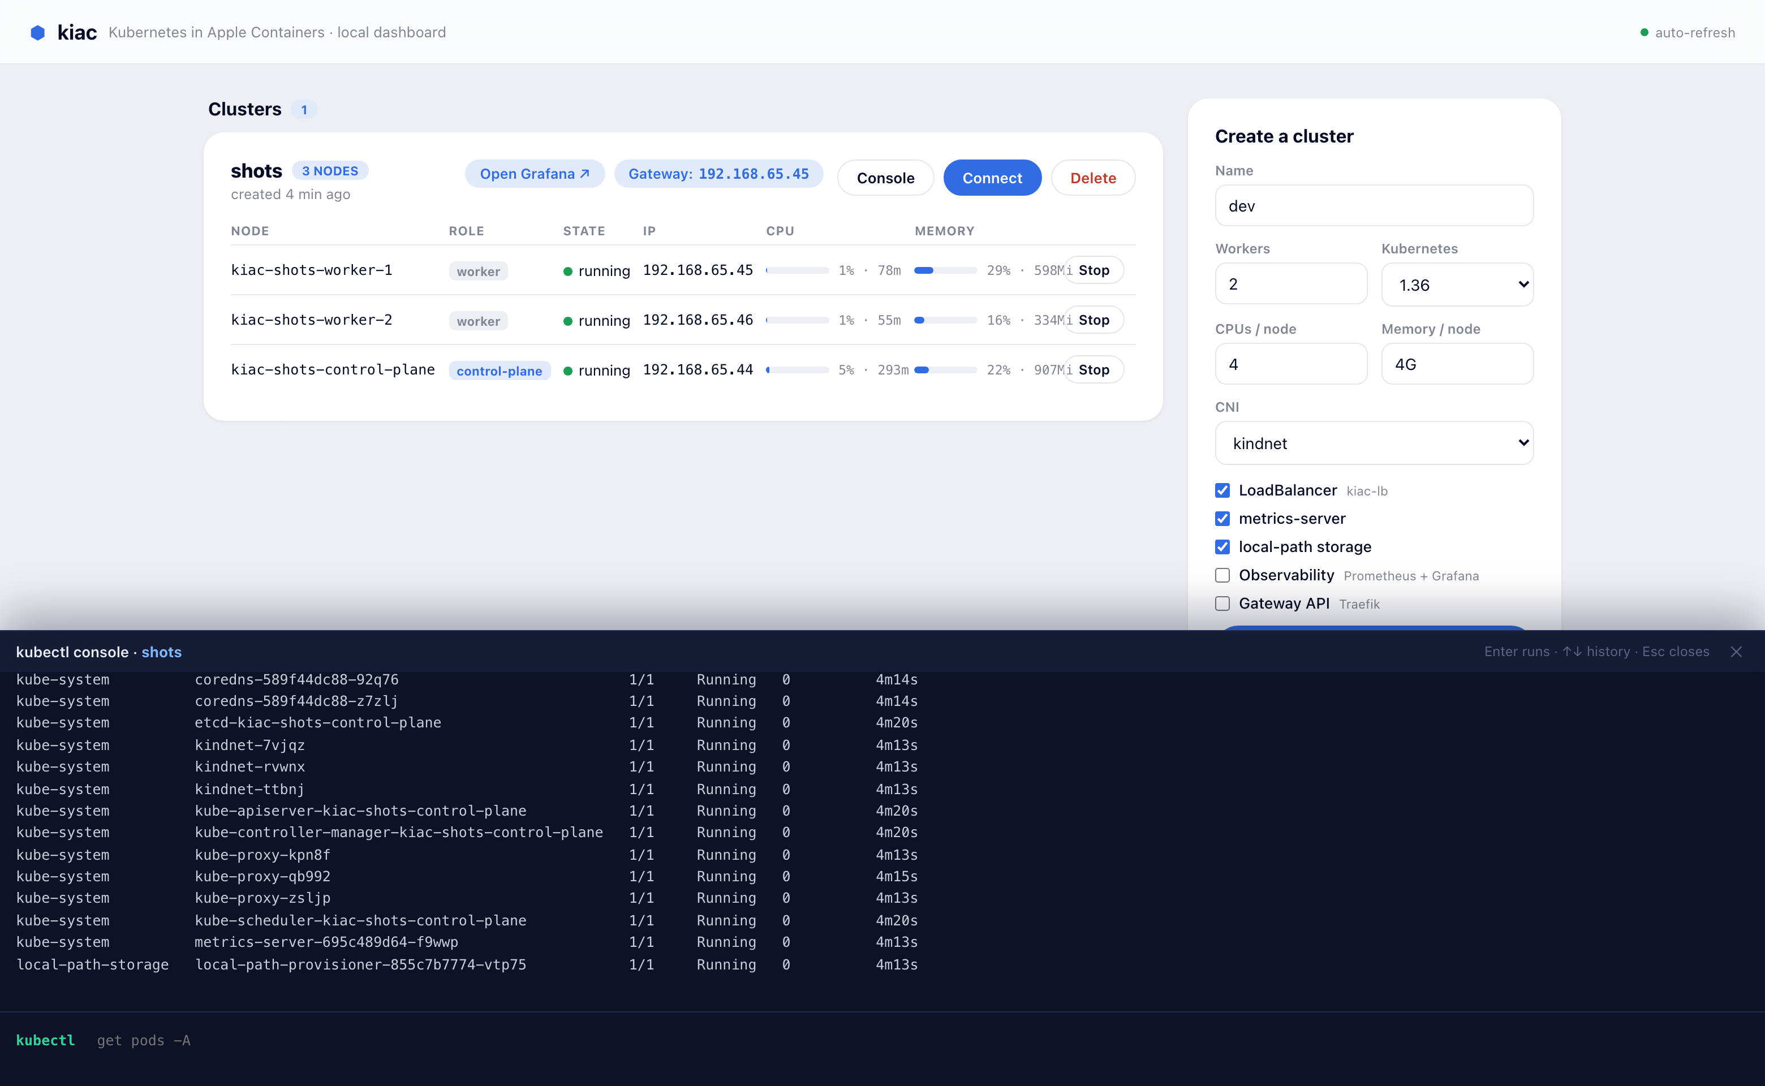Open the Console for shots cluster
The image size is (1765, 1086).
(x=885, y=178)
